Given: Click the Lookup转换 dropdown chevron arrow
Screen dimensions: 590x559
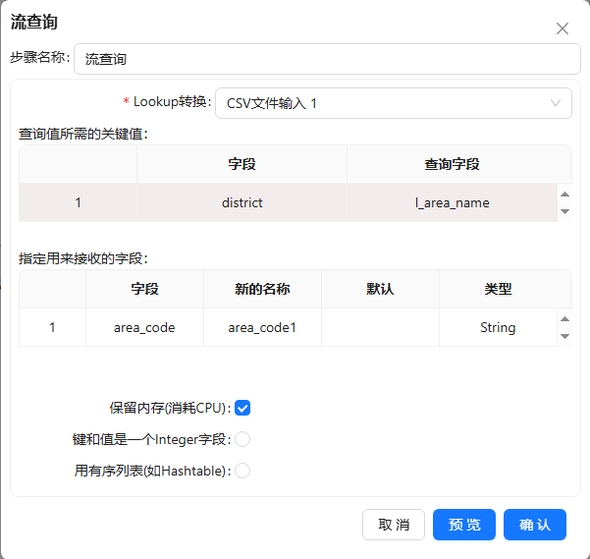Looking at the screenshot, I should pos(556,103).
